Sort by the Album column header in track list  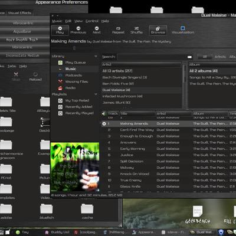(210, 113)
